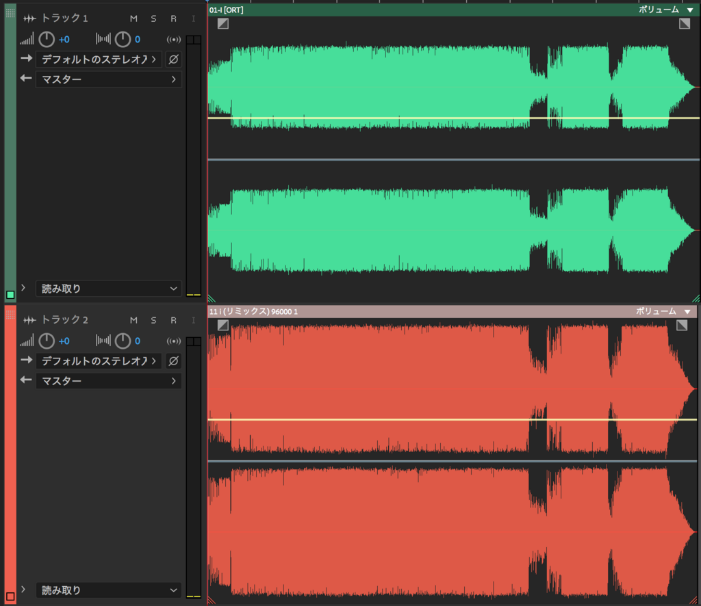Click the phase invert icon on トラック 1
Viewport: 701px width, 606px height.
click(x=173, y=59)
